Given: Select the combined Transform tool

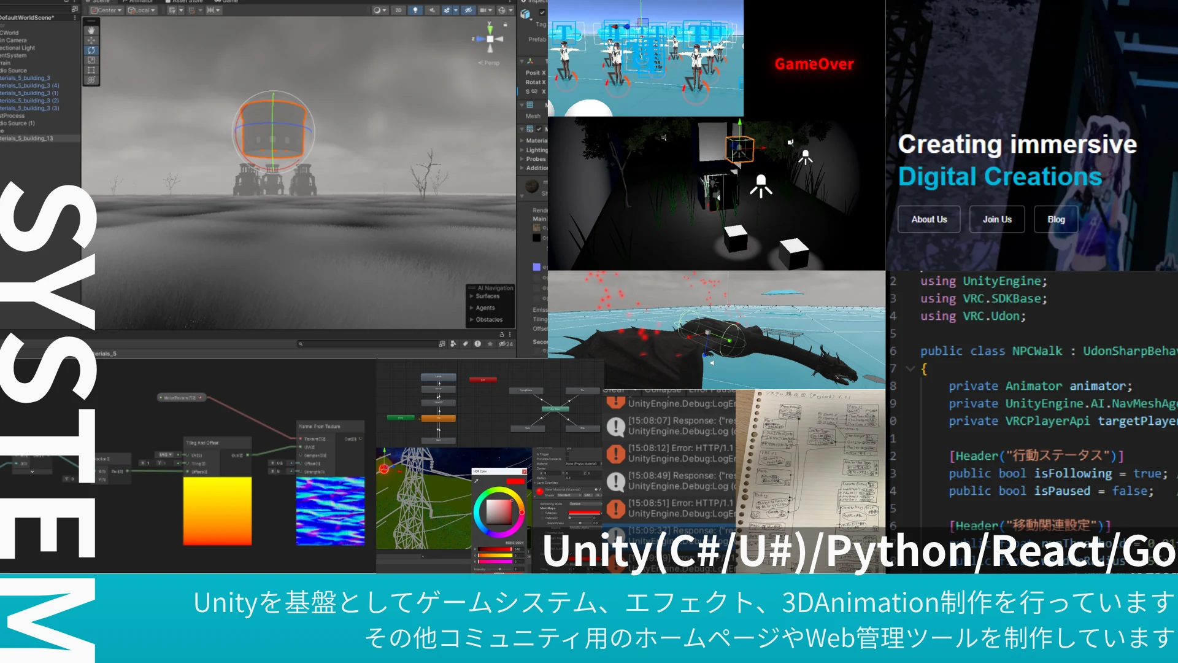Looking at the screenshot, I should 91,80.
